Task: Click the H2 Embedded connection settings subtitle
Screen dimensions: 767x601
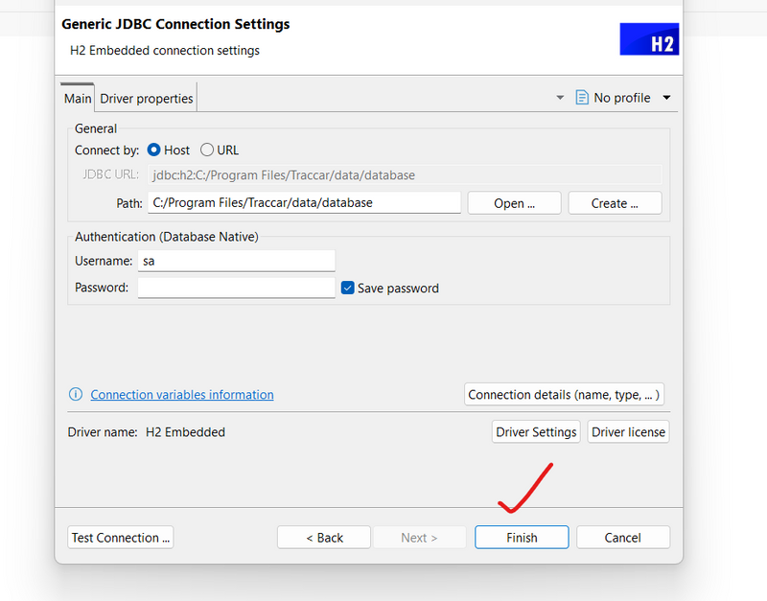Action: 165,51
